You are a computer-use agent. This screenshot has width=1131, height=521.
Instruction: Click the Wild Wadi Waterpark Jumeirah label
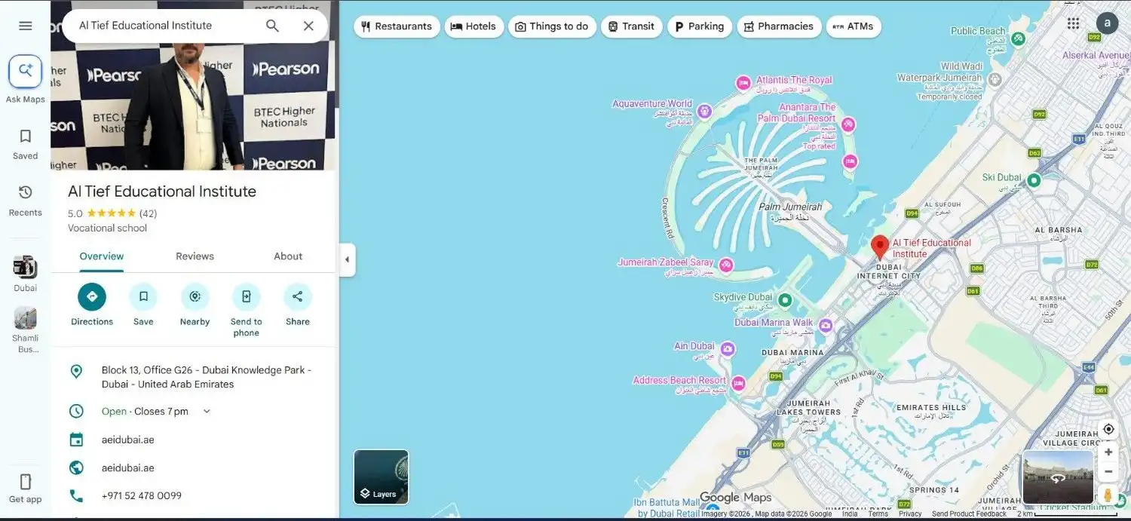[940, 72]
